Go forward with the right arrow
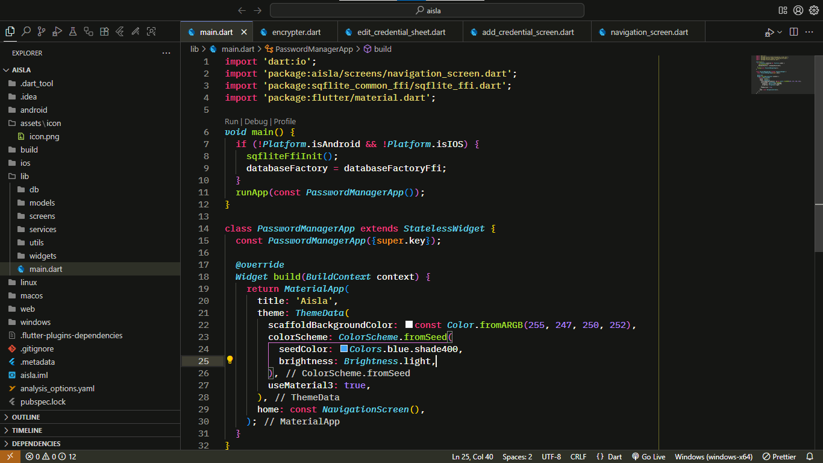This screenshot has width=823, height=463. 258,10
